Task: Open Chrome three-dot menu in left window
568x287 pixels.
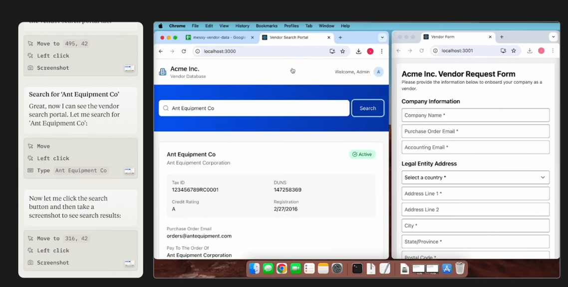Action: (x=381, y=51)
